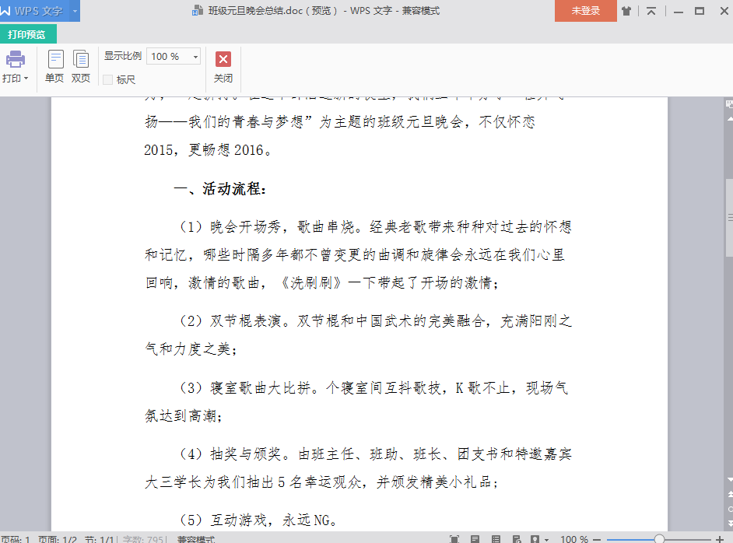Open the skin shirt icon in title bar

click(x=627, y=11)
